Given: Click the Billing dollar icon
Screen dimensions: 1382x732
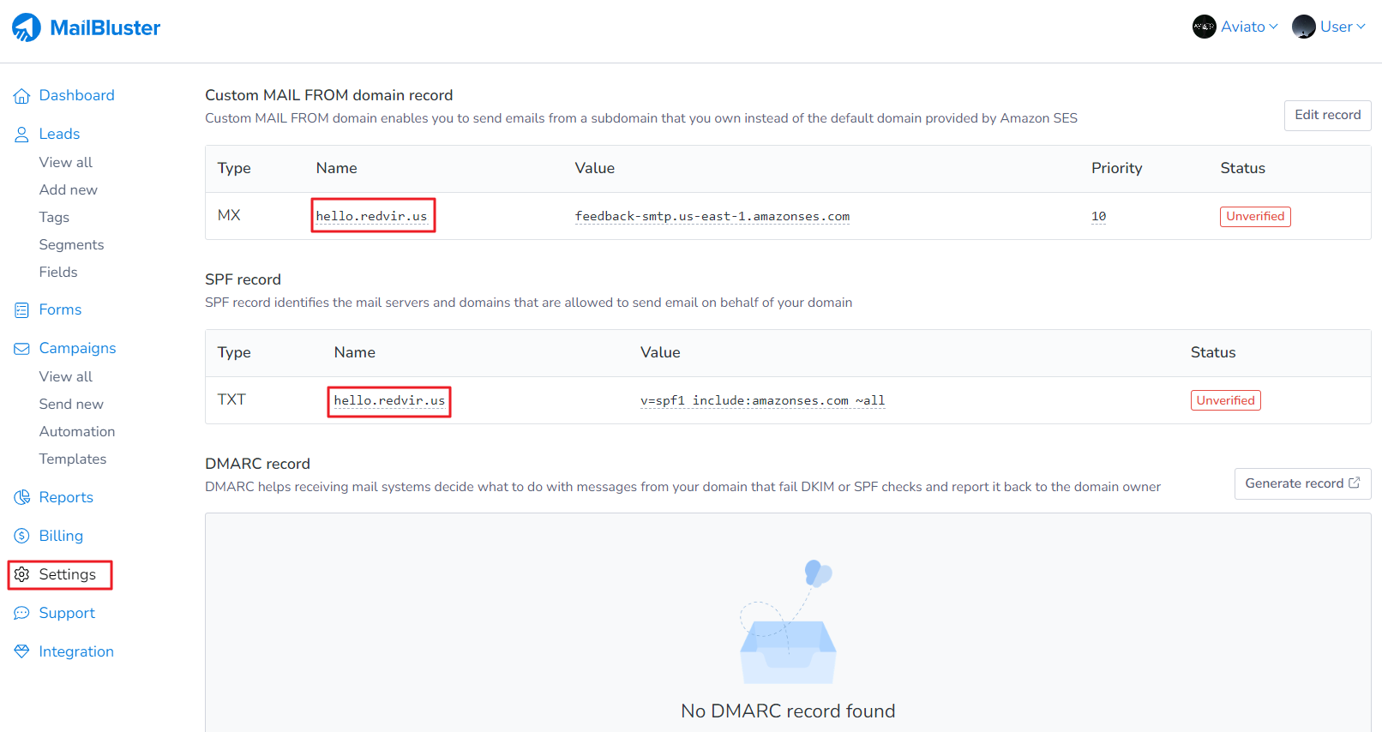Looking at the screenshot, I should point(21,537).
